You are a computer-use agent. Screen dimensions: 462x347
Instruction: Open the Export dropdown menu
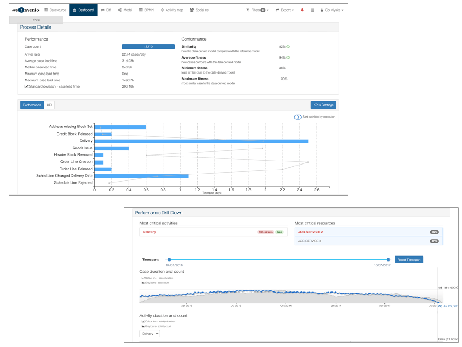[x=284, y=10]
